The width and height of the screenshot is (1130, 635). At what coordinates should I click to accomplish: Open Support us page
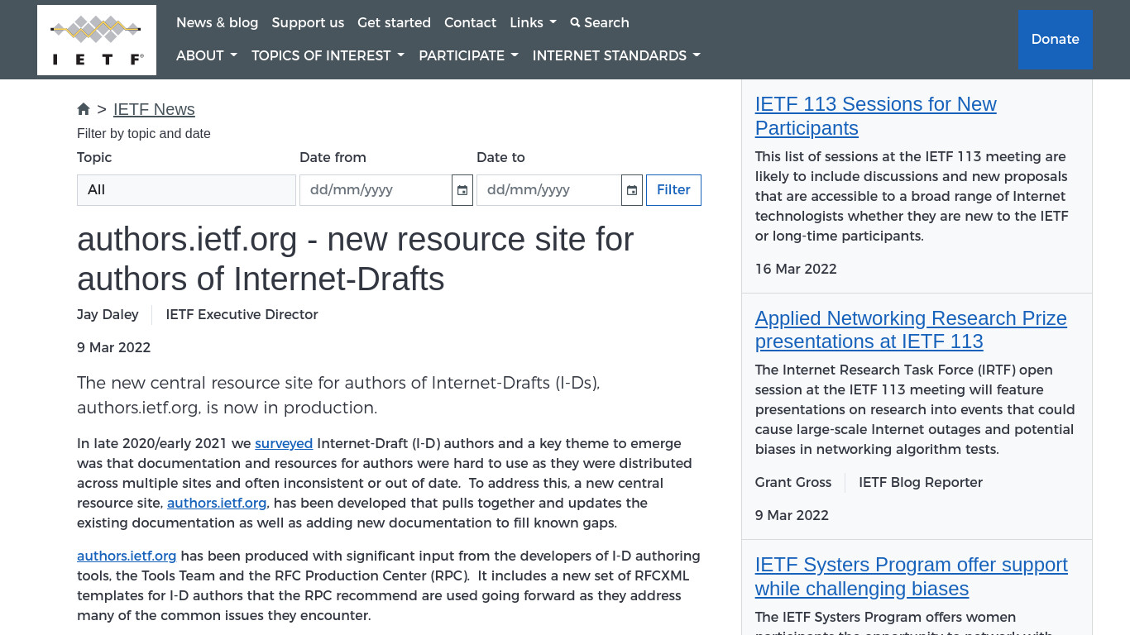pos(308,22)
